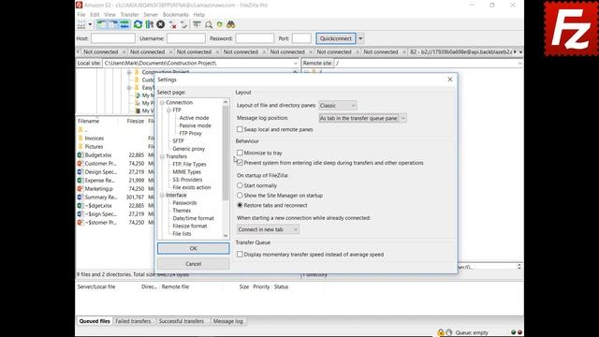Enable Minimize to tray checkbox
The width and height of the screenshot is (599, 337).
click(240, 153)
